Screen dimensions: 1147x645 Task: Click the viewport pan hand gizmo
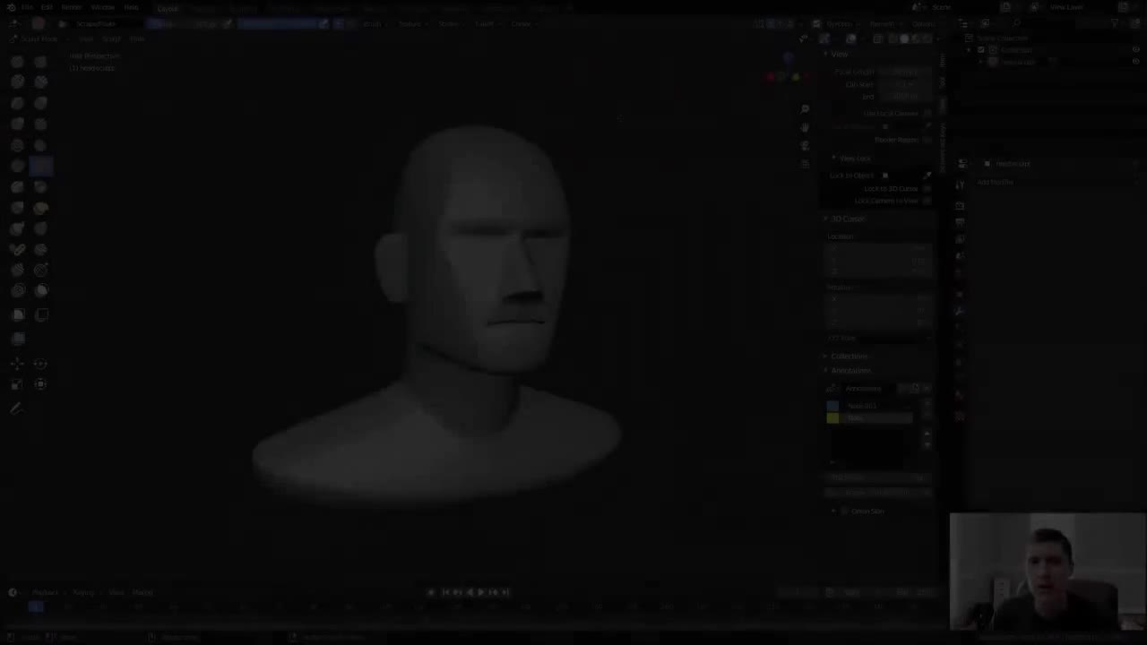click(x=805, y=127)
